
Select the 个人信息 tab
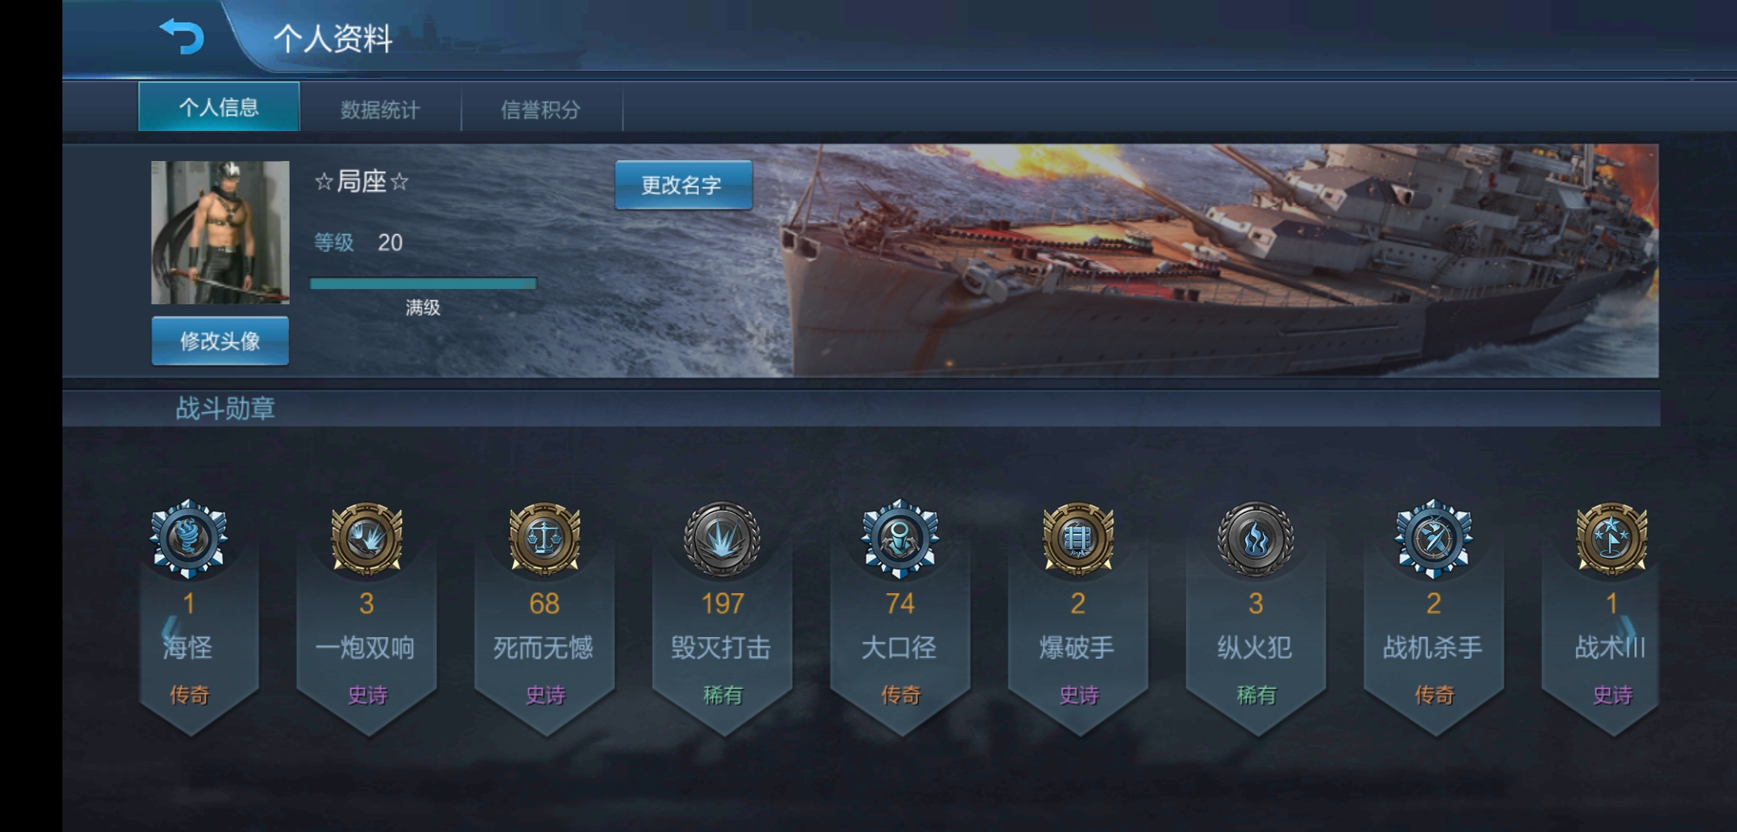[219, 107]
